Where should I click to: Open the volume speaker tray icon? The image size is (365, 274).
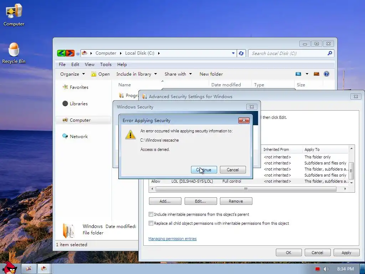pyautogui.click(x=326, y=269)
